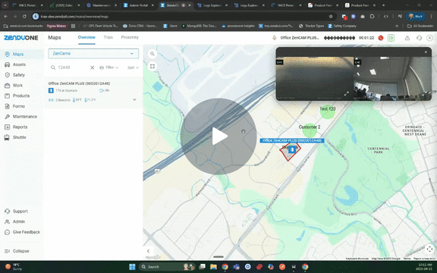Click the red stop recording button

[x=381, y=38]
